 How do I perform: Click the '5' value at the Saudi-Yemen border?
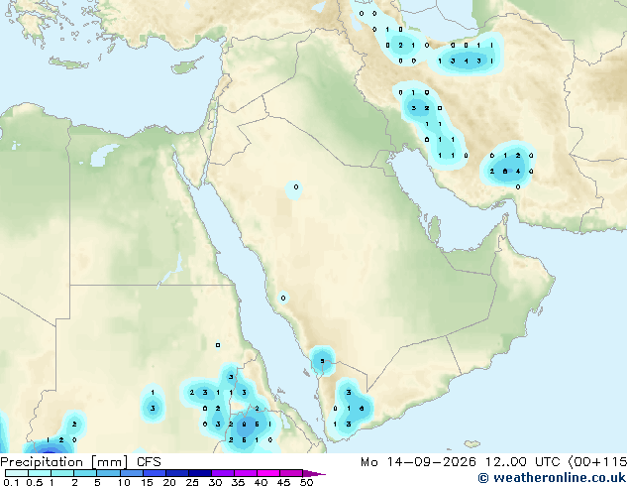(x=322, y=361)
